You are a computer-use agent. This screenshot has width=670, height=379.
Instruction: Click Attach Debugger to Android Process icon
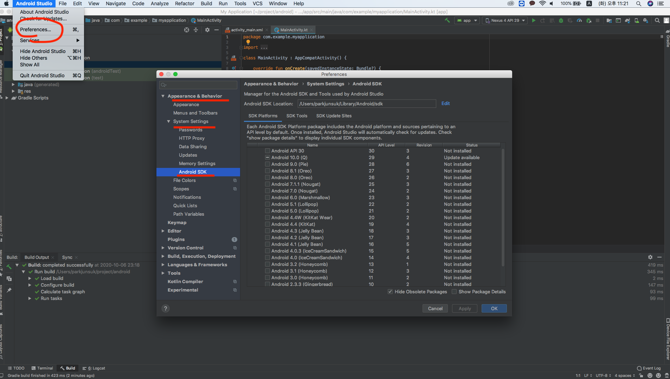(x=588, y=20)
